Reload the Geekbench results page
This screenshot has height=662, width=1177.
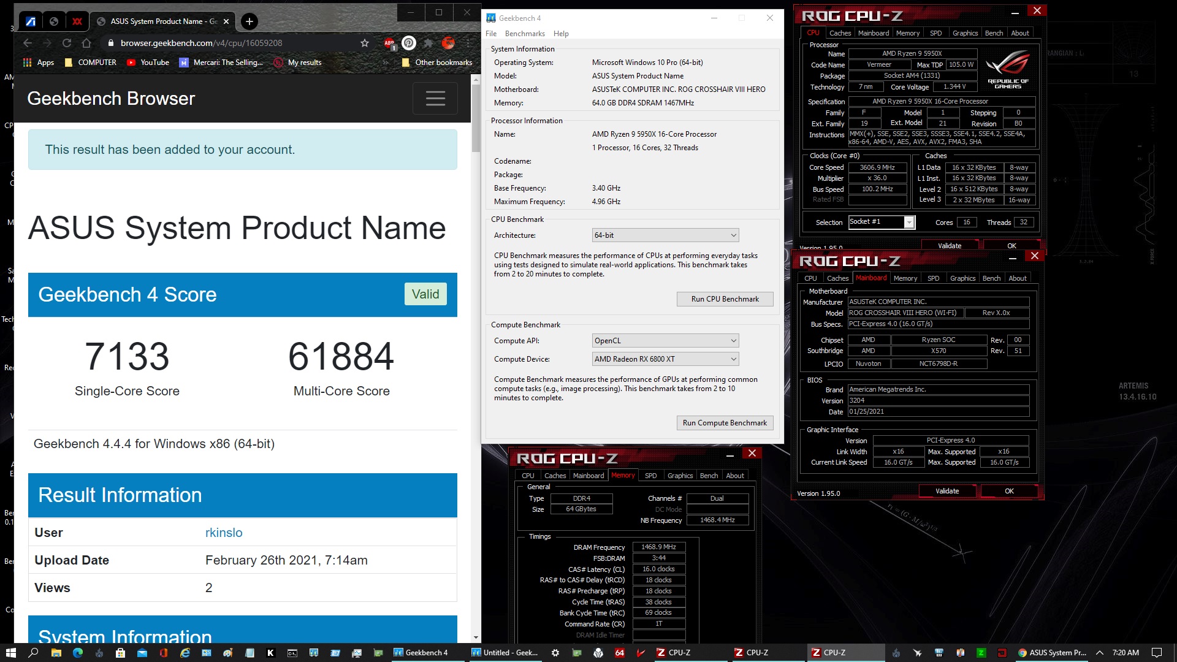coord(67,43)
